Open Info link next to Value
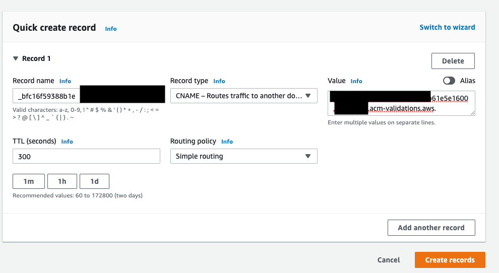499x273 pixels. pyautogui.click(x=356, y=81)
